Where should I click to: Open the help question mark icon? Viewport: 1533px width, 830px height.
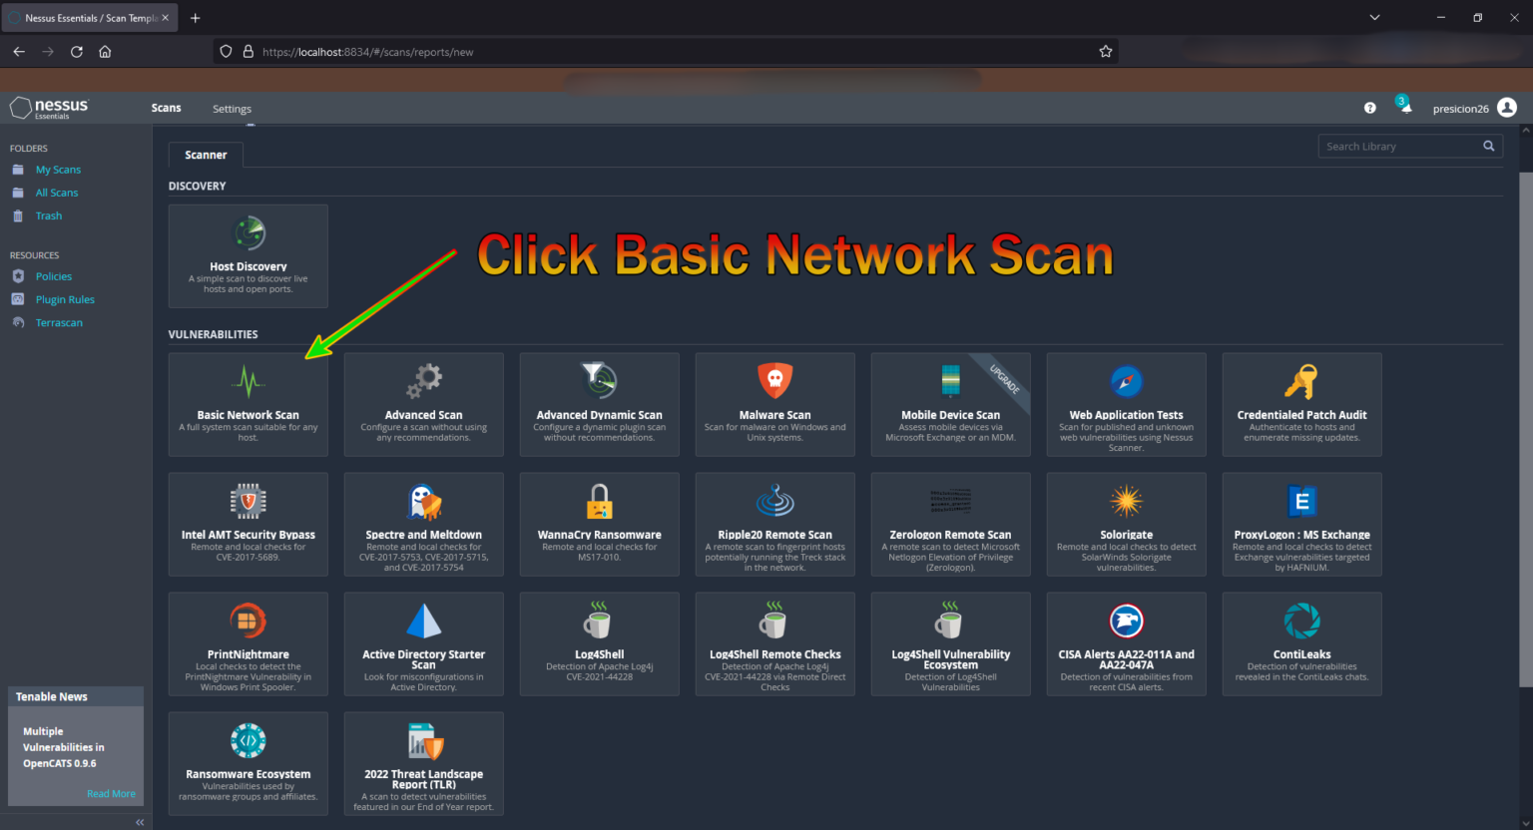click(x=1369, y=108)
